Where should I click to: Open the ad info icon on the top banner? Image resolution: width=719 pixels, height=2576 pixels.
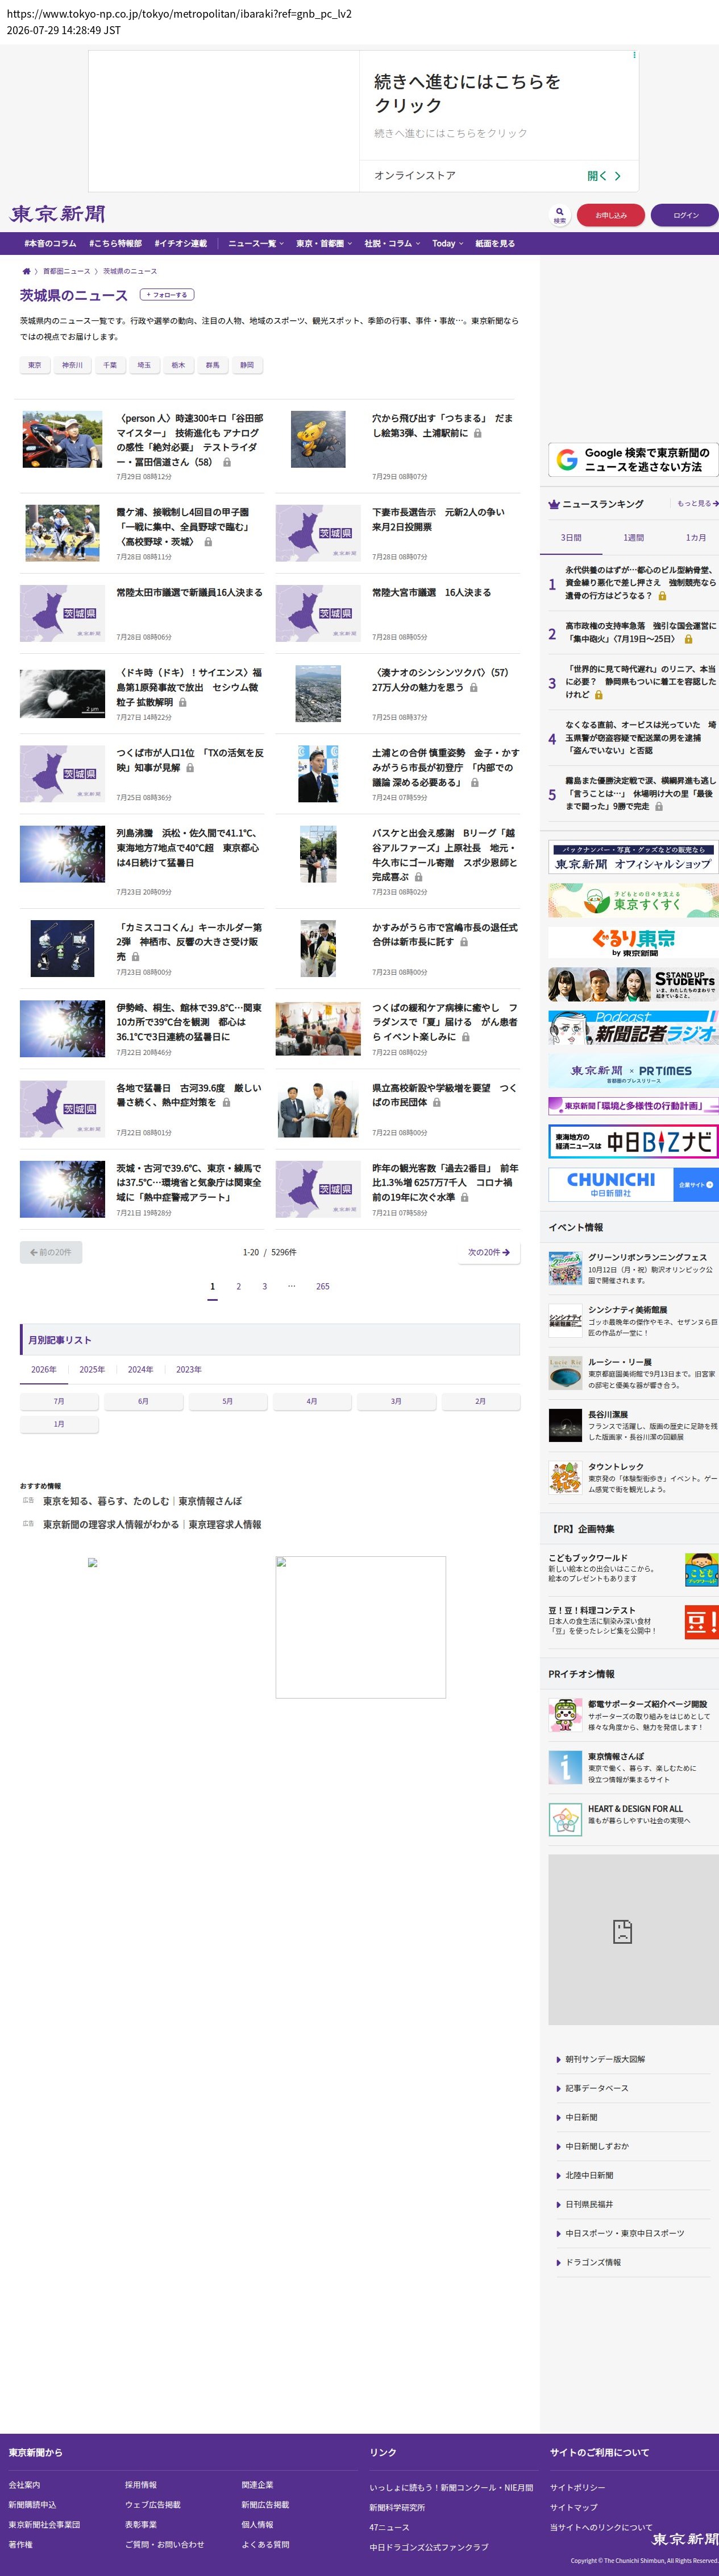point(634,55)
